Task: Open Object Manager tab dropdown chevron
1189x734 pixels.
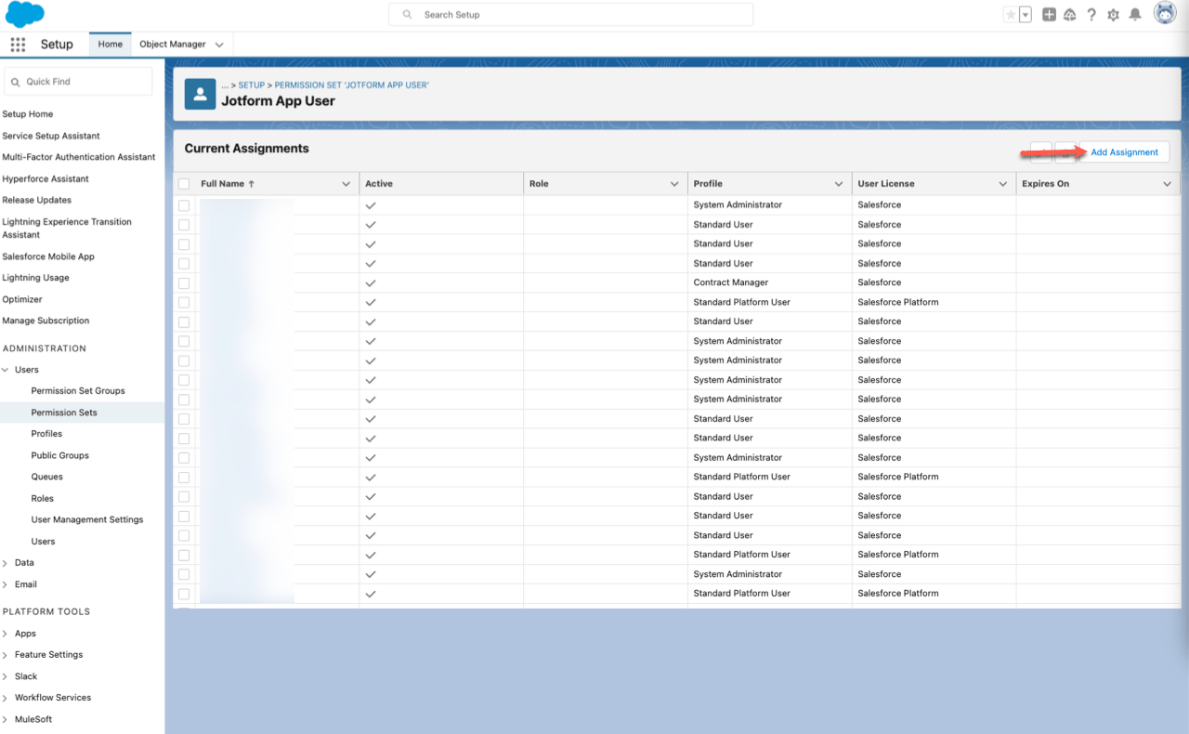Action: (x=219, y=45)
